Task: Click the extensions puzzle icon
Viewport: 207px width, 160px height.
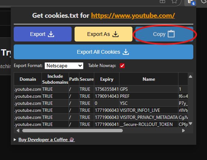Action: coord(204,1)
